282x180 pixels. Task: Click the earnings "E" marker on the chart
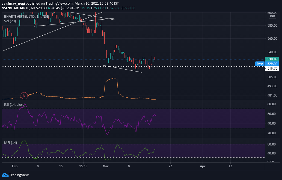(24, 95)
